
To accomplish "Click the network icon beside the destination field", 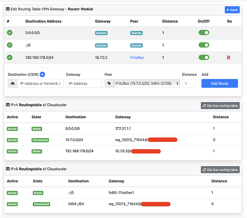I will point(13,83).
